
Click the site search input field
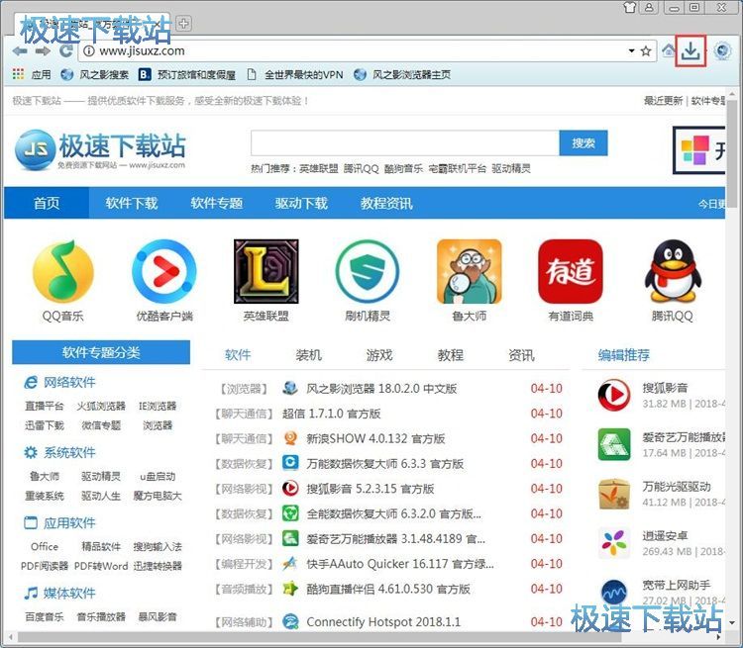(404, 143)
